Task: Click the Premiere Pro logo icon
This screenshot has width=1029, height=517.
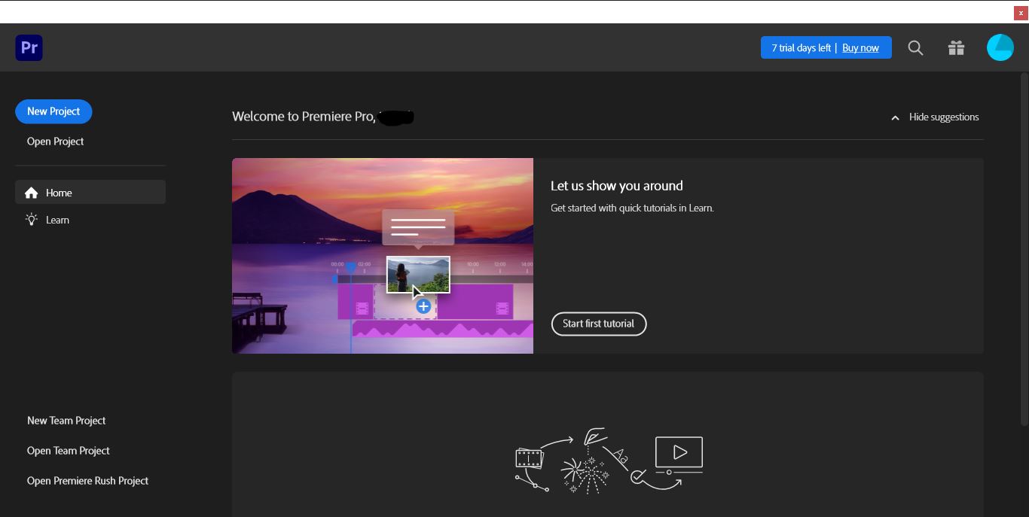Action: [29, 47]
